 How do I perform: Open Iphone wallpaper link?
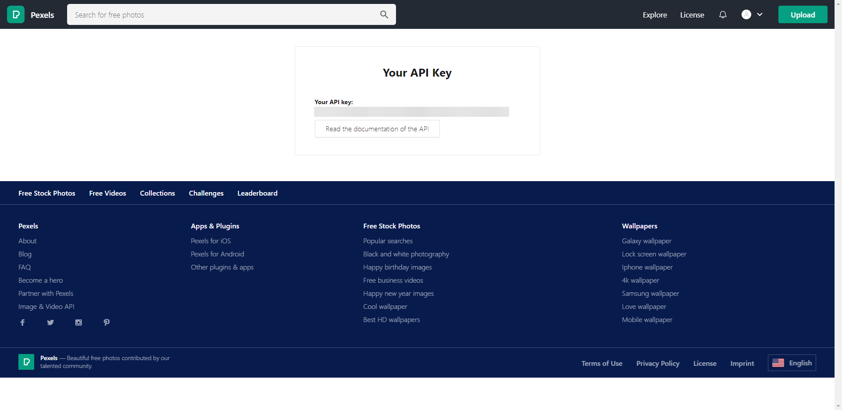coord(647,267)
